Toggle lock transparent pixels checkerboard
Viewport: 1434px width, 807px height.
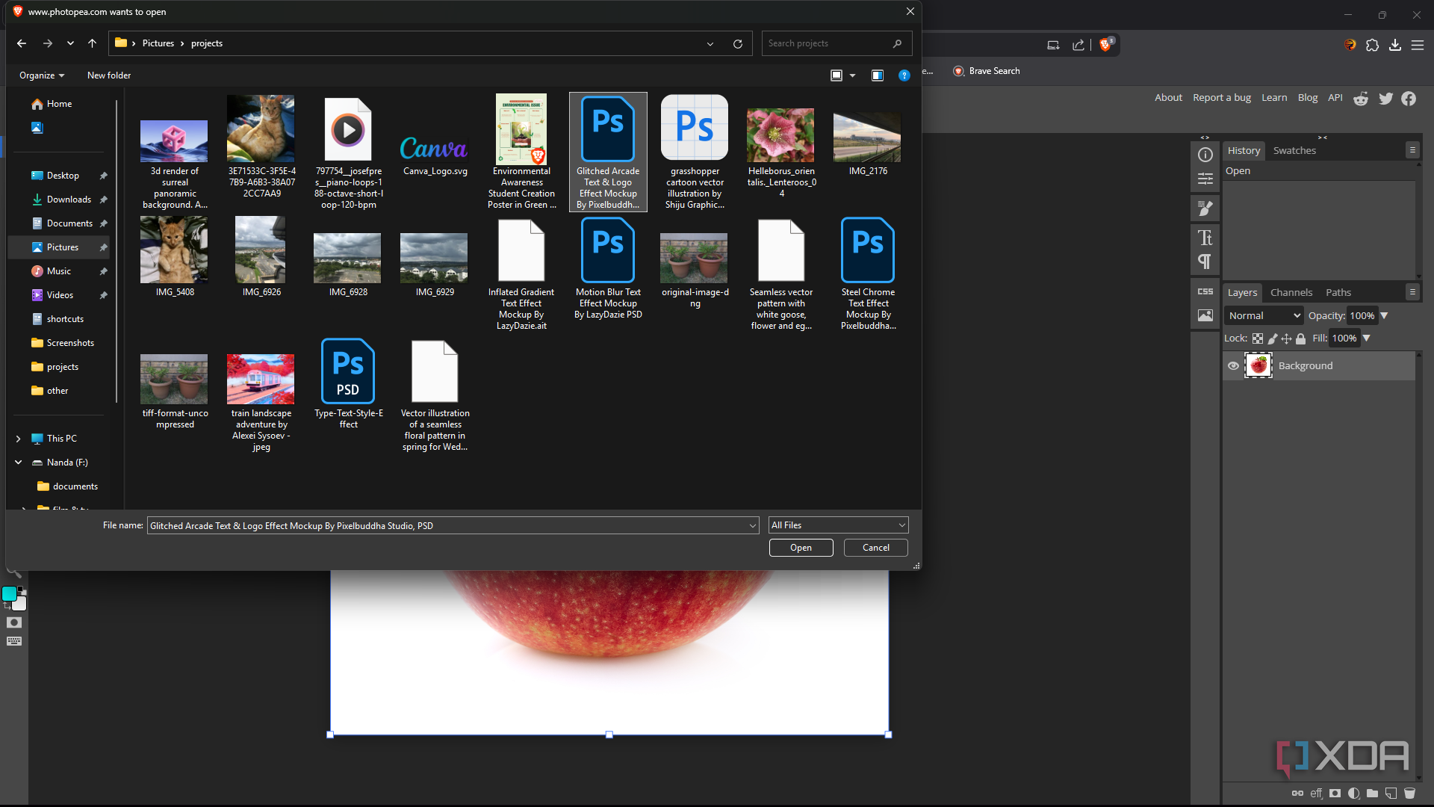coord(1258,338)
